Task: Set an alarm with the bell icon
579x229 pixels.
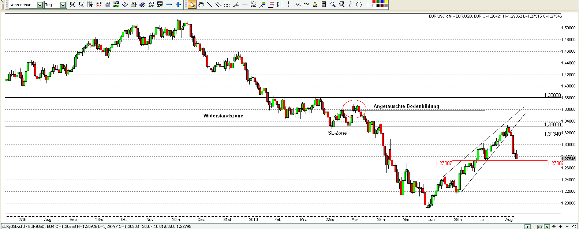Action: [315, 5]
